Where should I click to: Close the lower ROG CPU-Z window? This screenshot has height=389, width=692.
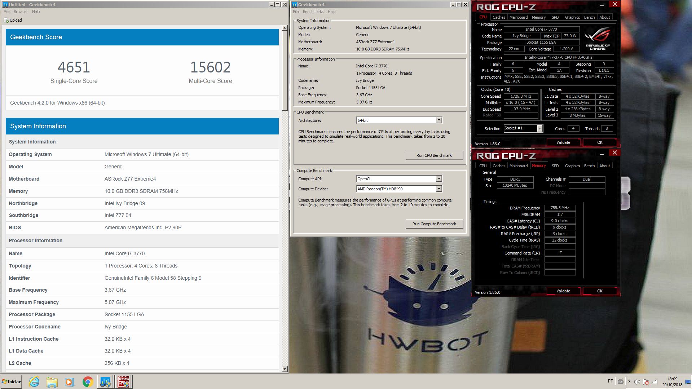pyautogui.click(x=615, y=152)
